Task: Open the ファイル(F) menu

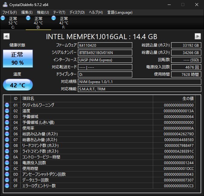Action: (x=10, y=12)
